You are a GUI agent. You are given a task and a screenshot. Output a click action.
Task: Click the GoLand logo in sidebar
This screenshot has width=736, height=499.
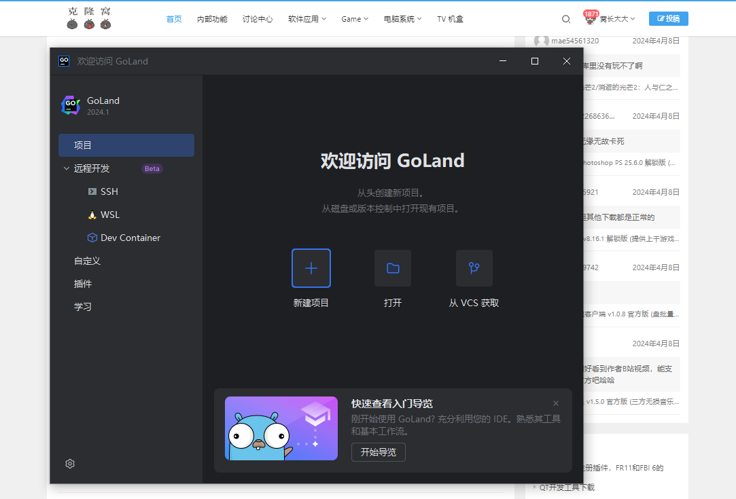pos(71,105)
